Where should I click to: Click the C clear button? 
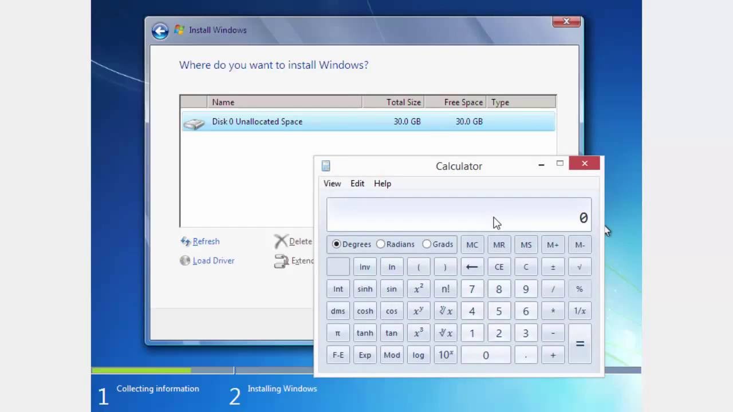526,267
